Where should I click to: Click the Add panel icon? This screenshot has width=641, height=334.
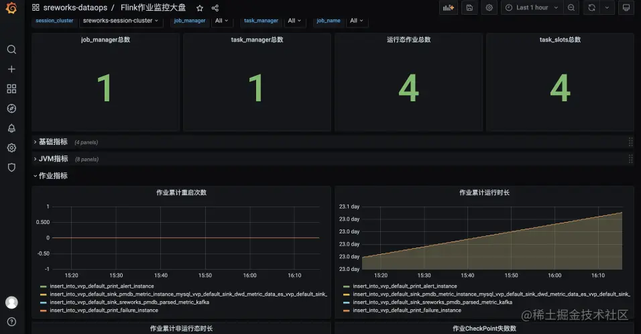click(x=449, y=7)
